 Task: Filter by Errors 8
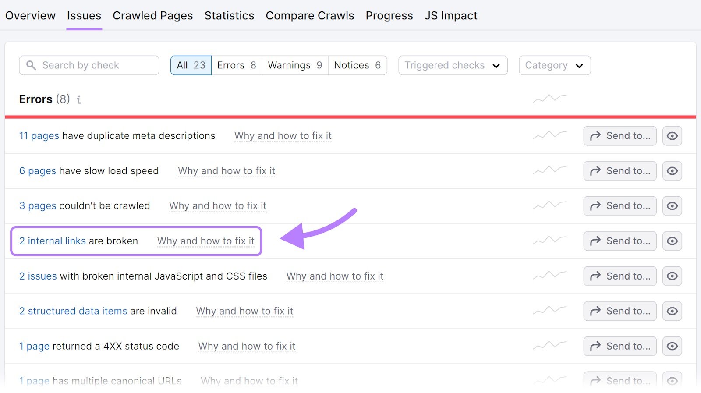(x=237, y=65)
